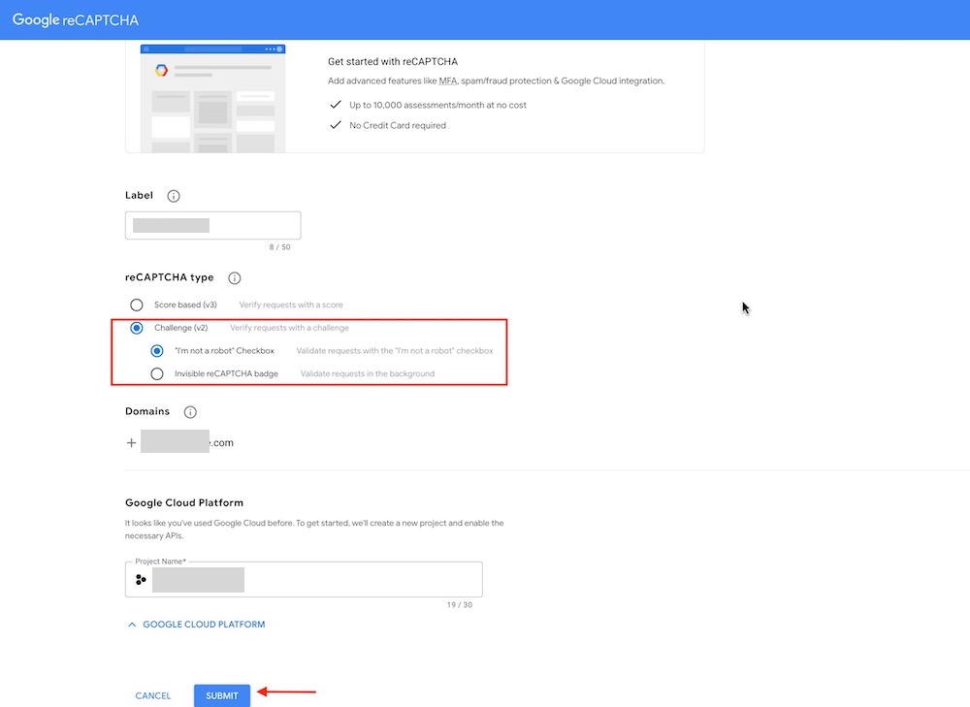Open the reCAPTCHA type info icon
Viewport: 970px width, 707px height.
pyautogui.click(x=235, y=278)
